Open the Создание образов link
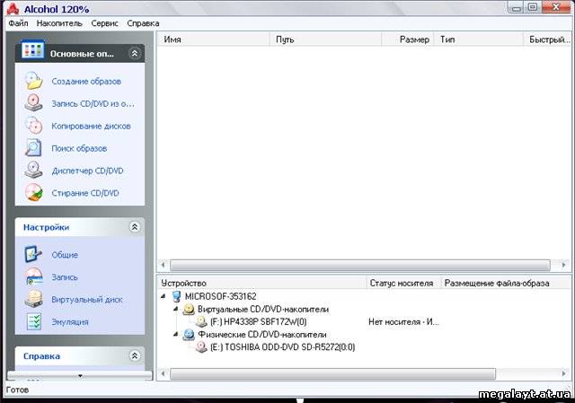The width and height of the screenshot is (575, 403). (86, 82)
